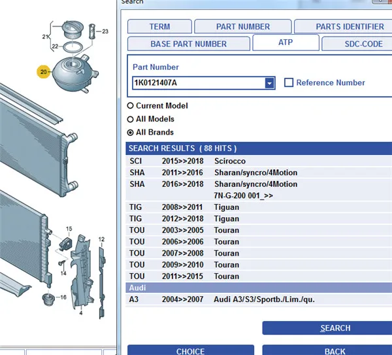Screen dimensions: 392x355
Task: Expand the Part Number dropdown arrow
Action: (x=269, y=83)
